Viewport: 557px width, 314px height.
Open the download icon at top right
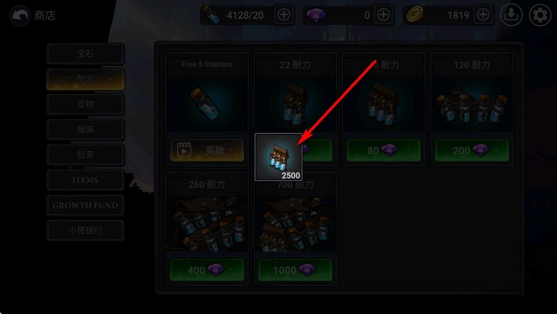511,15
